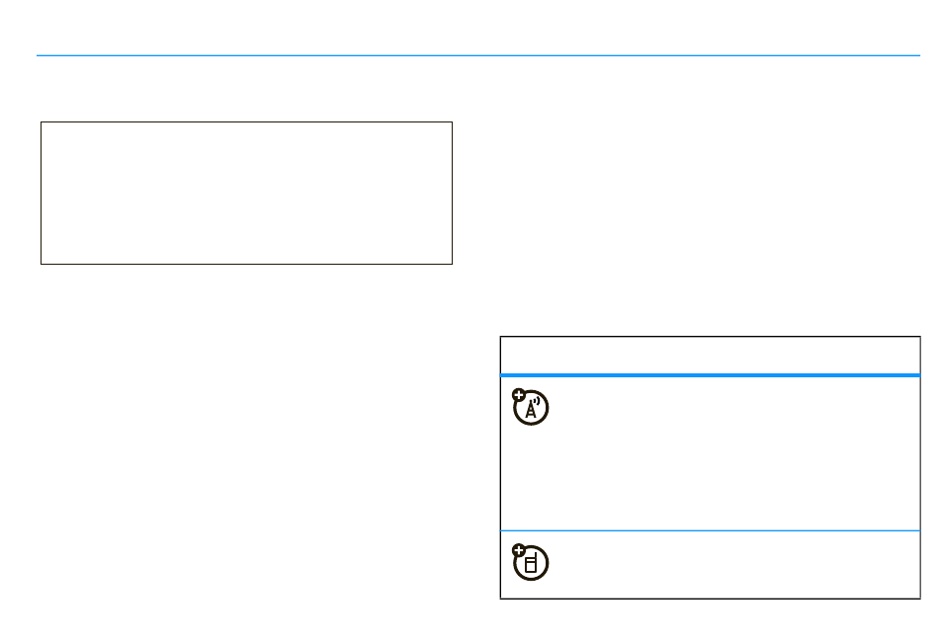Click the table row containing the phone icon

[711, 565]
